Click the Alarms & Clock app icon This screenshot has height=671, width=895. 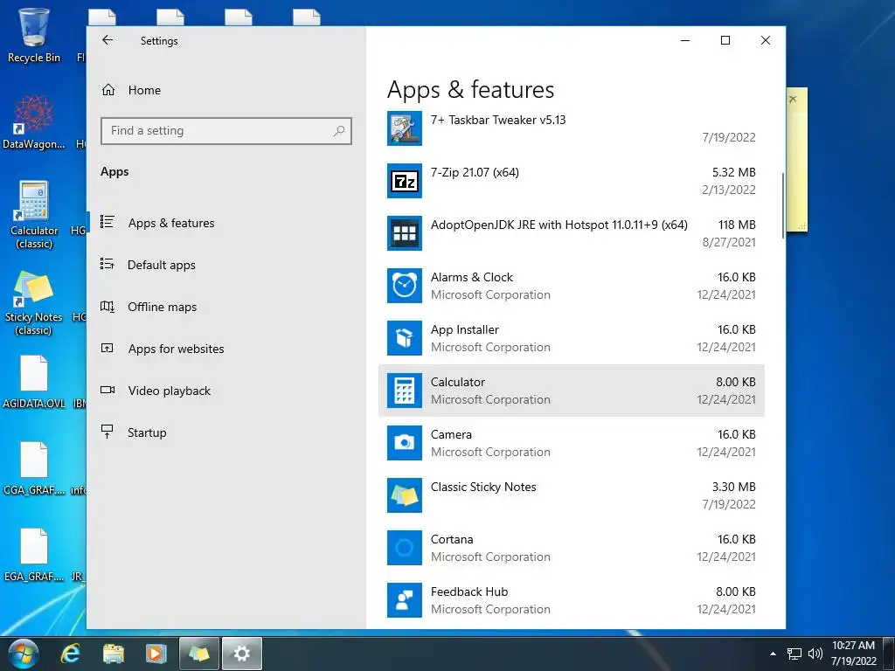pos(404,286)
